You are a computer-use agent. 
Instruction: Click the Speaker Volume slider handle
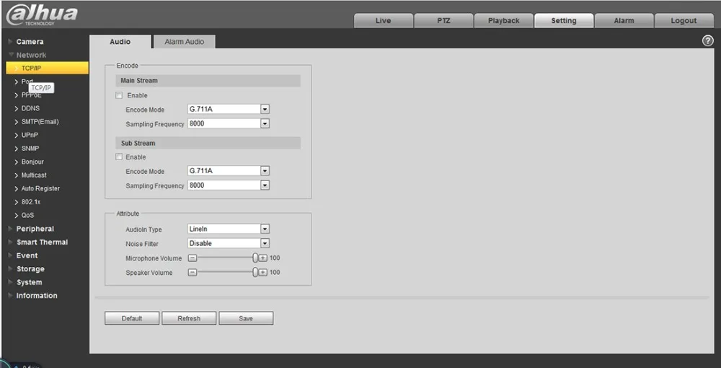click(255, 272)
